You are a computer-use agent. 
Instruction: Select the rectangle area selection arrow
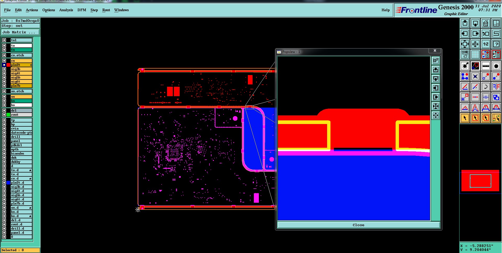pyautogui.click(x=475, y=118)
